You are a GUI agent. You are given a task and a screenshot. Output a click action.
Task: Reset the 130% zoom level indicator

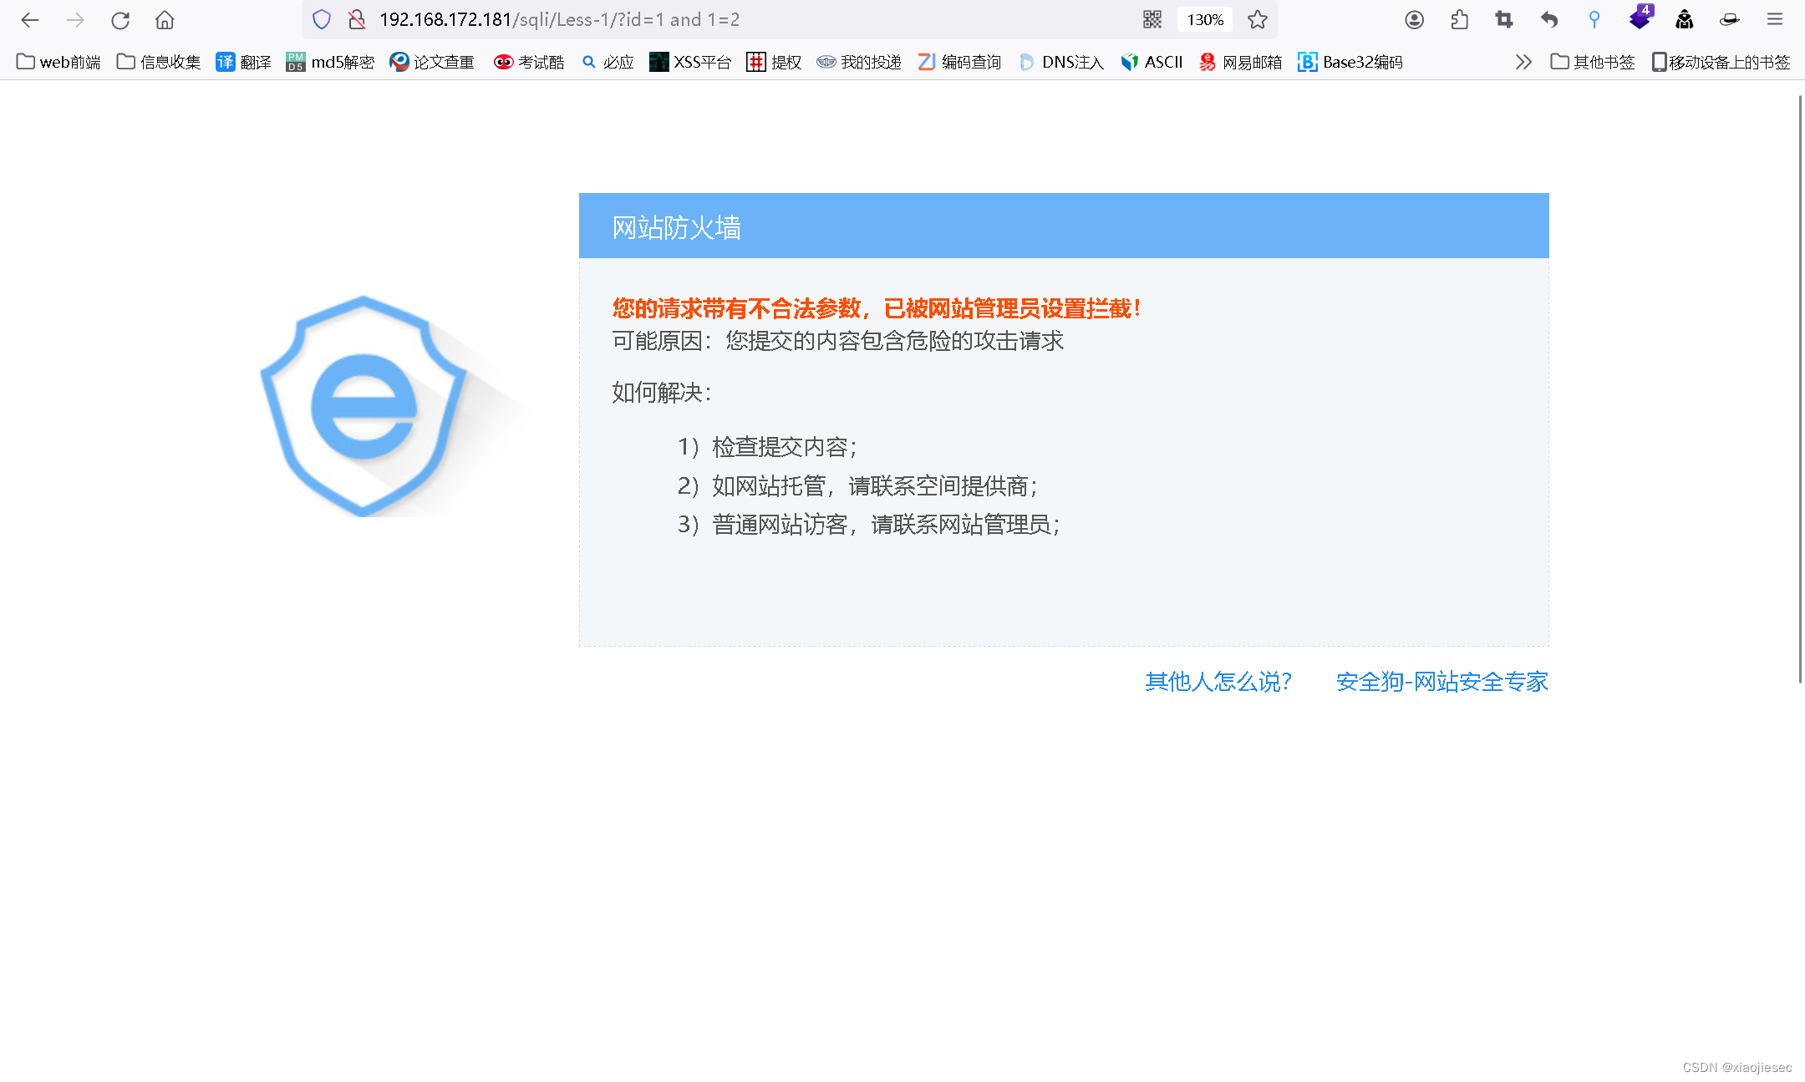pyautogui.click(x=1205, y=20)
